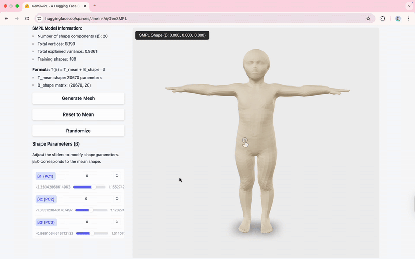Click "Total explained variance: 0.9361" text

pyautogui.click(x=67, y=51)
